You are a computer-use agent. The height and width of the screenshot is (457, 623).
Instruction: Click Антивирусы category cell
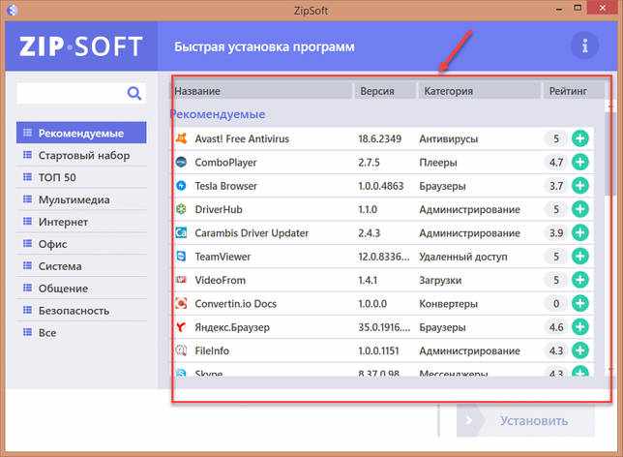449,138
